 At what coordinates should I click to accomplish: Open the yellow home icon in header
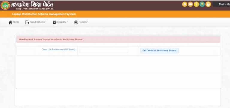[184, 4]
